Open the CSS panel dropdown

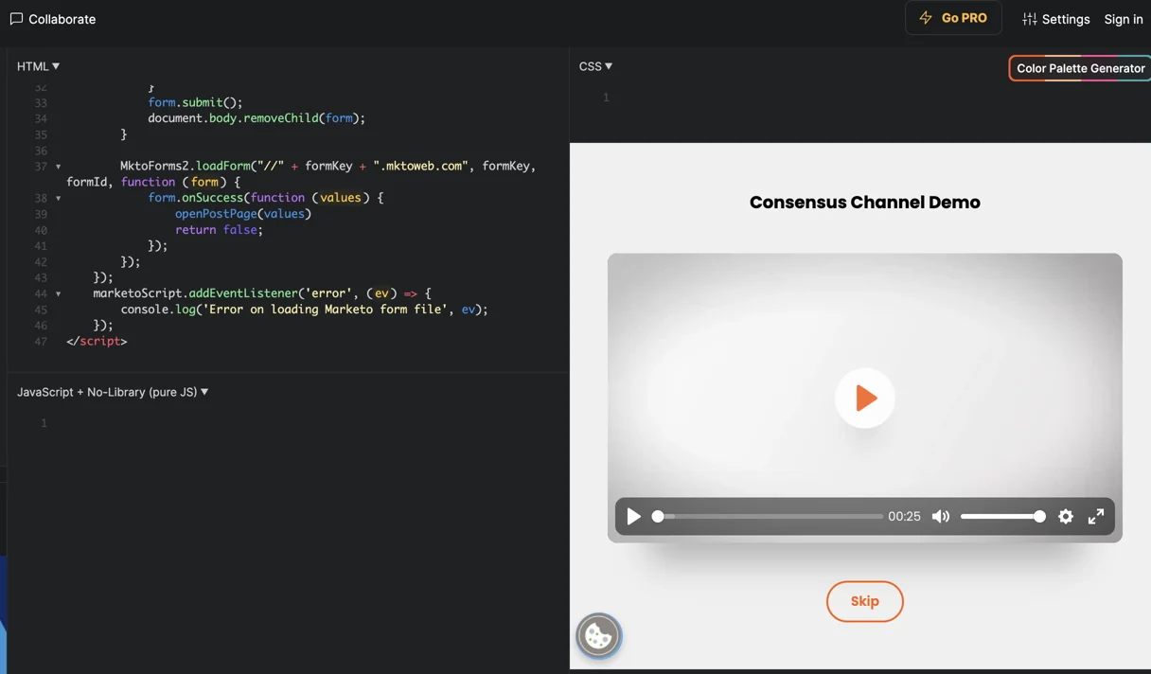tap(595, 66)
